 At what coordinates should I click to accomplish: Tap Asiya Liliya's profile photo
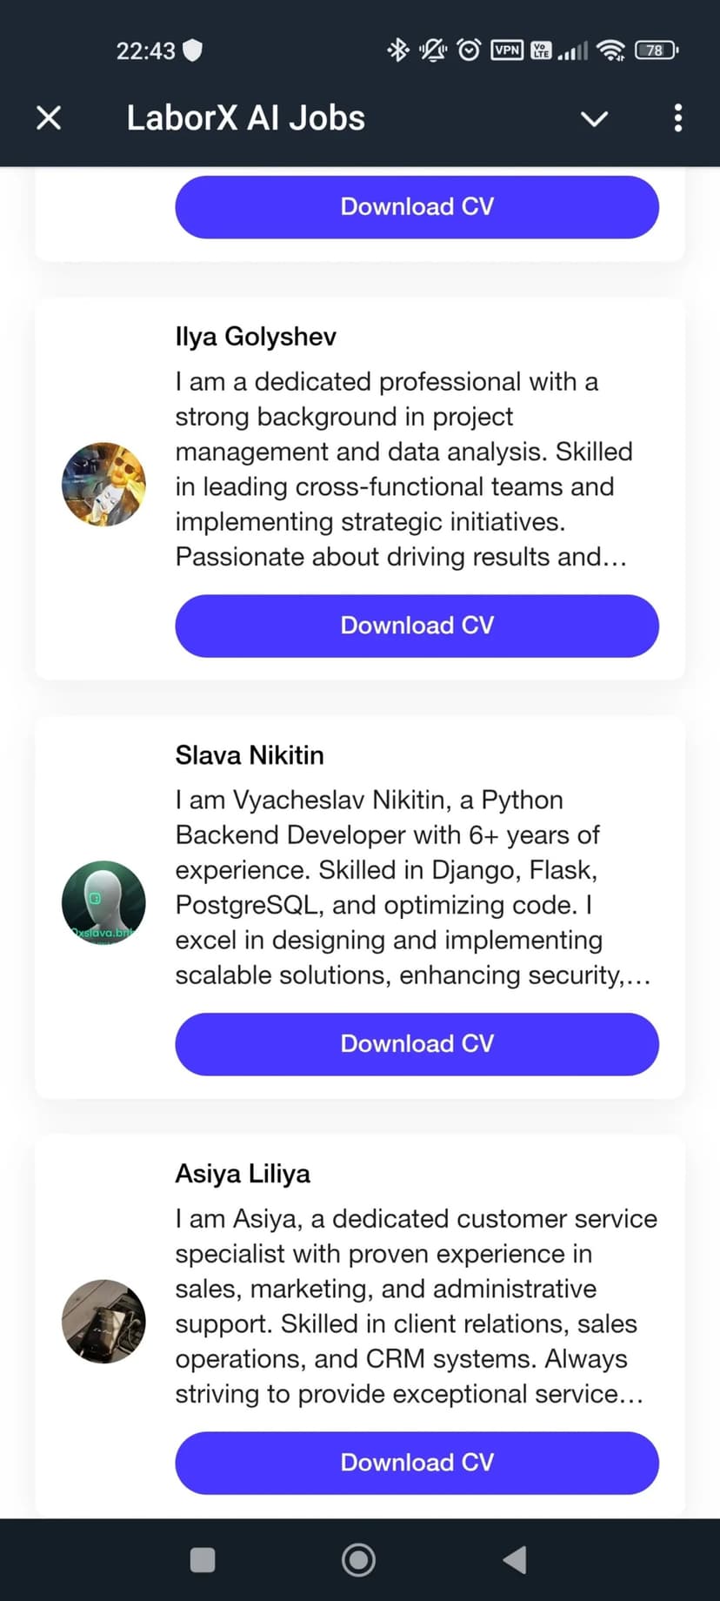(103, 1322)
